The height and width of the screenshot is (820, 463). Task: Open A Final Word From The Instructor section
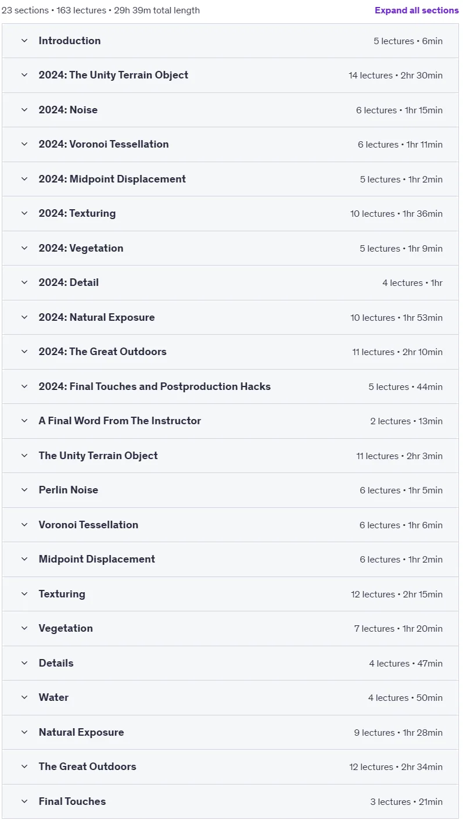tap(230, 421)
